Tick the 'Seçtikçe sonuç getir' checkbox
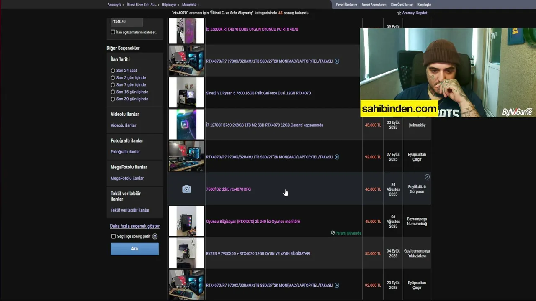Image resolution: width=536 pixels, height=301 pixels. coord(113,237)
